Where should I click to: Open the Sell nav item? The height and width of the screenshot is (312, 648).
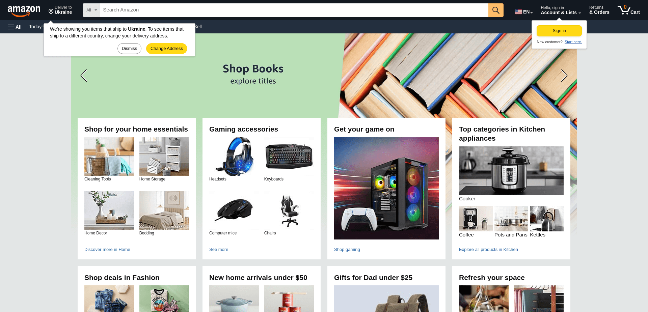coord(198,27)
